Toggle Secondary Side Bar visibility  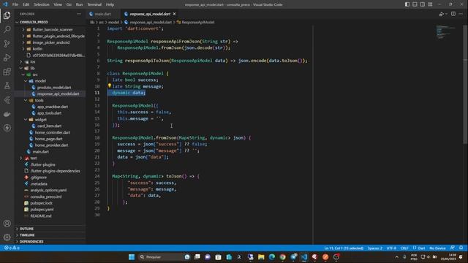423,4
